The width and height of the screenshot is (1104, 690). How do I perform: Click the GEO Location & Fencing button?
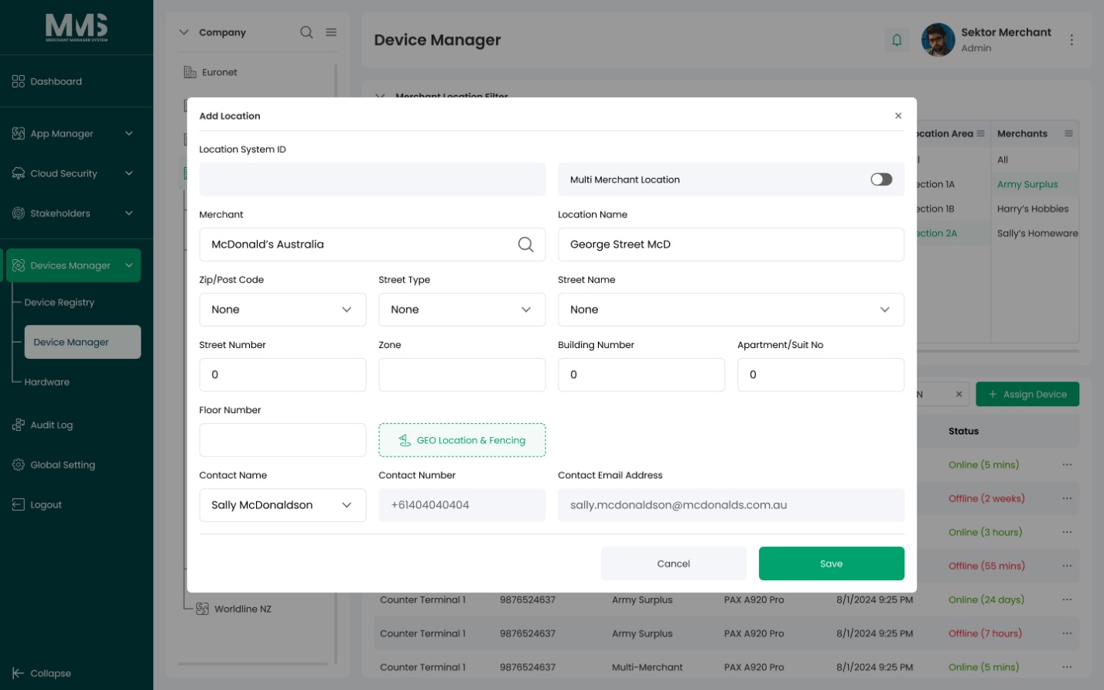462,440
